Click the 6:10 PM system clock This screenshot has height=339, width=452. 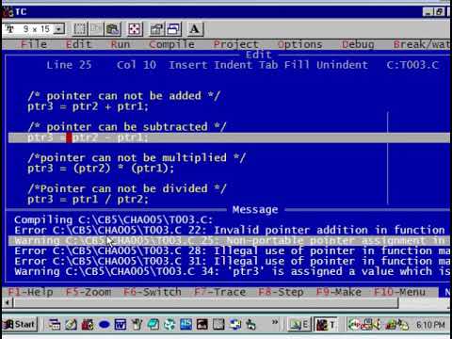click(430, 325)
